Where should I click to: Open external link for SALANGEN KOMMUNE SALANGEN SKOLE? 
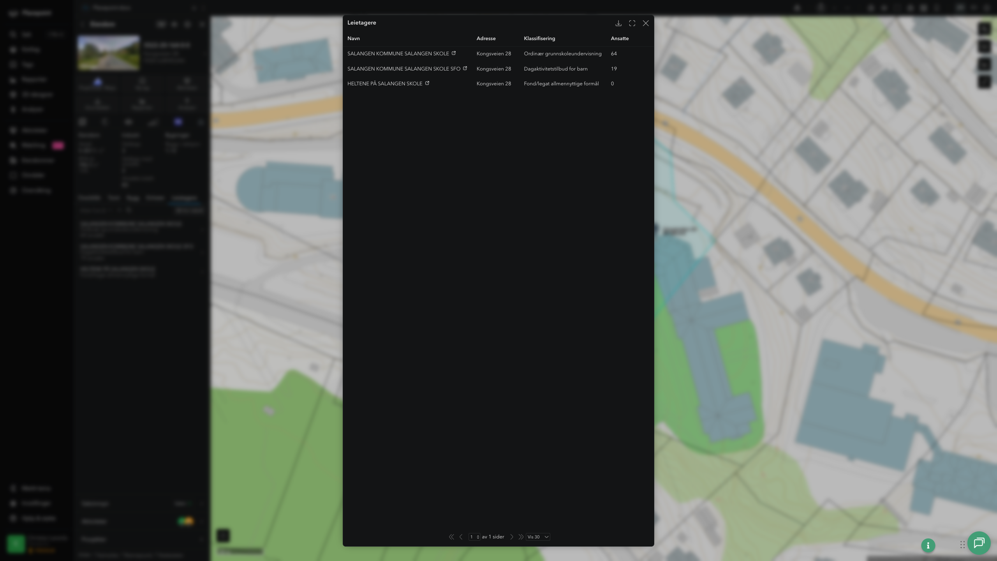(x=454, y=53)
